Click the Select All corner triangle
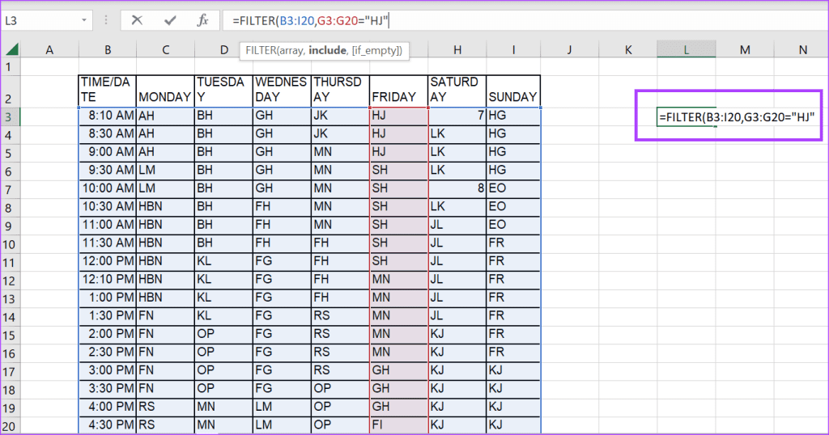The width and height of the screenshot is (829, 435). [11, 50]
